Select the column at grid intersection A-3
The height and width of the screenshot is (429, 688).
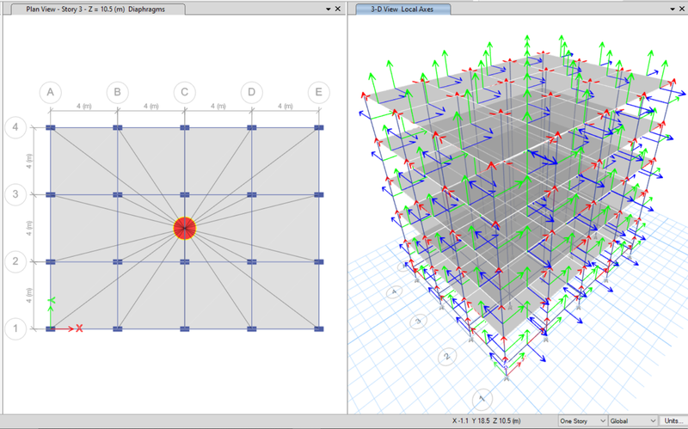pos(51,195)
